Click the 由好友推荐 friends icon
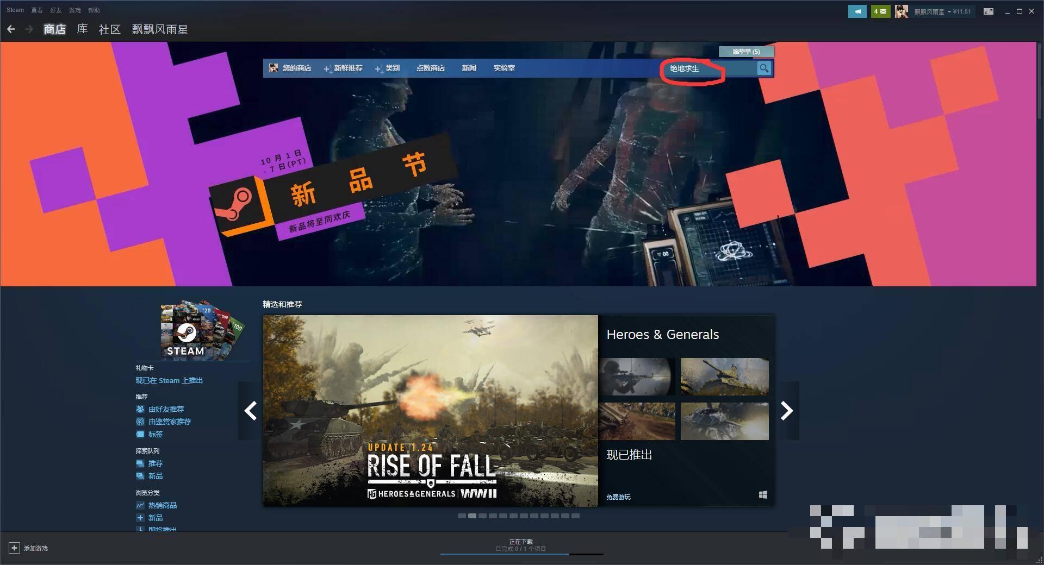1044x565 pixels. [140, 409]
